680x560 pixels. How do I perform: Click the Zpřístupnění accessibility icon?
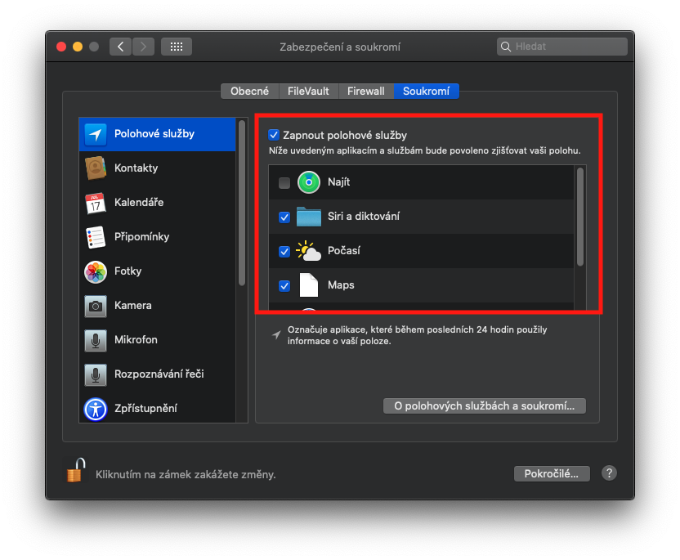(x=96, y=409)
